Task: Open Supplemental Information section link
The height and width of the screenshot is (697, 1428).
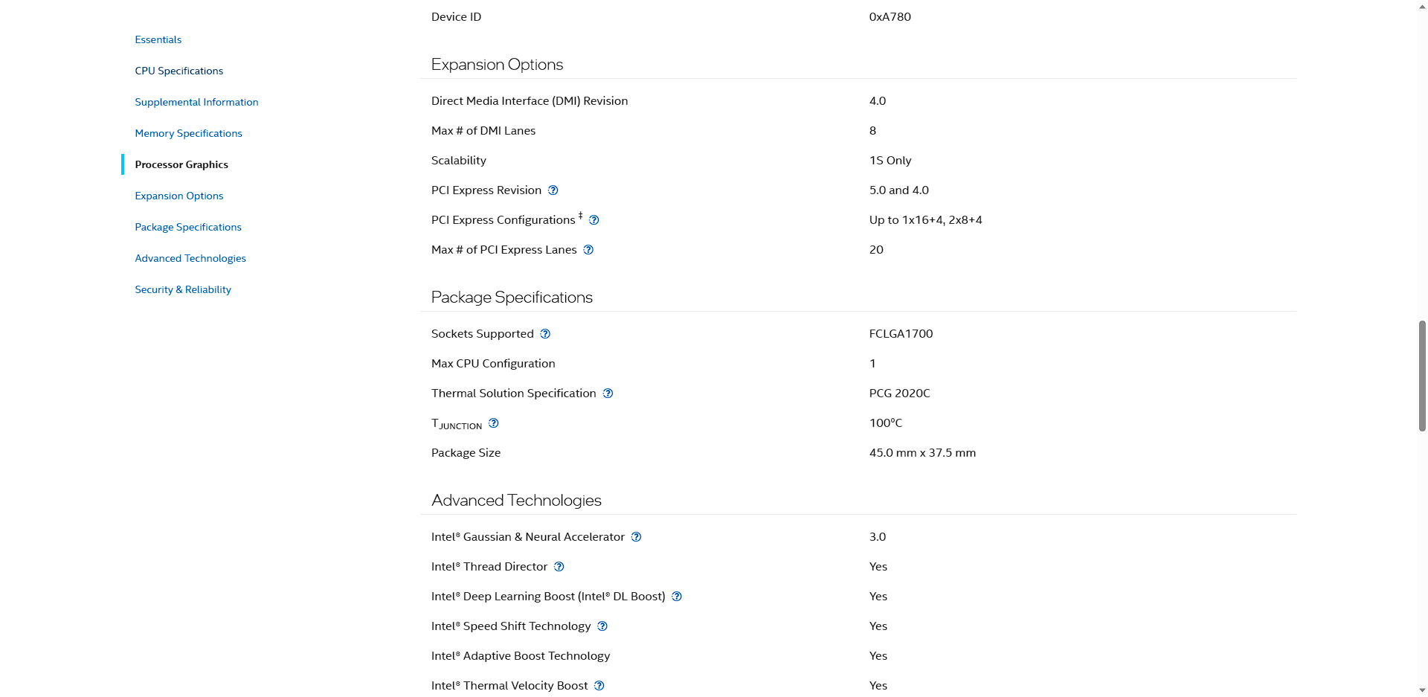Action: point(196,102)
